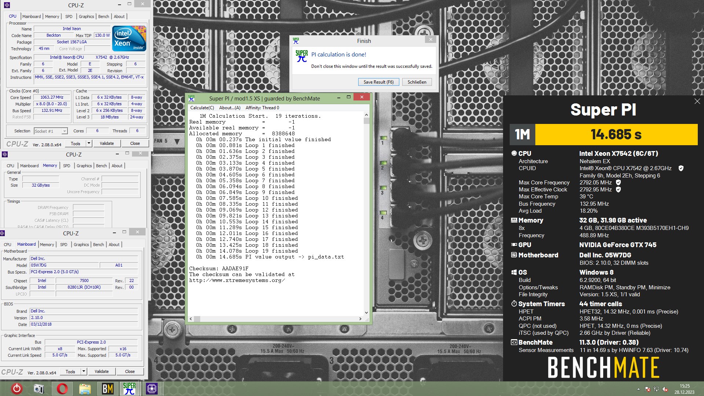This screenshot has width=704, height=396.
Task: Click the Max Effective Clock verified shield
Action: click(618, 190)
